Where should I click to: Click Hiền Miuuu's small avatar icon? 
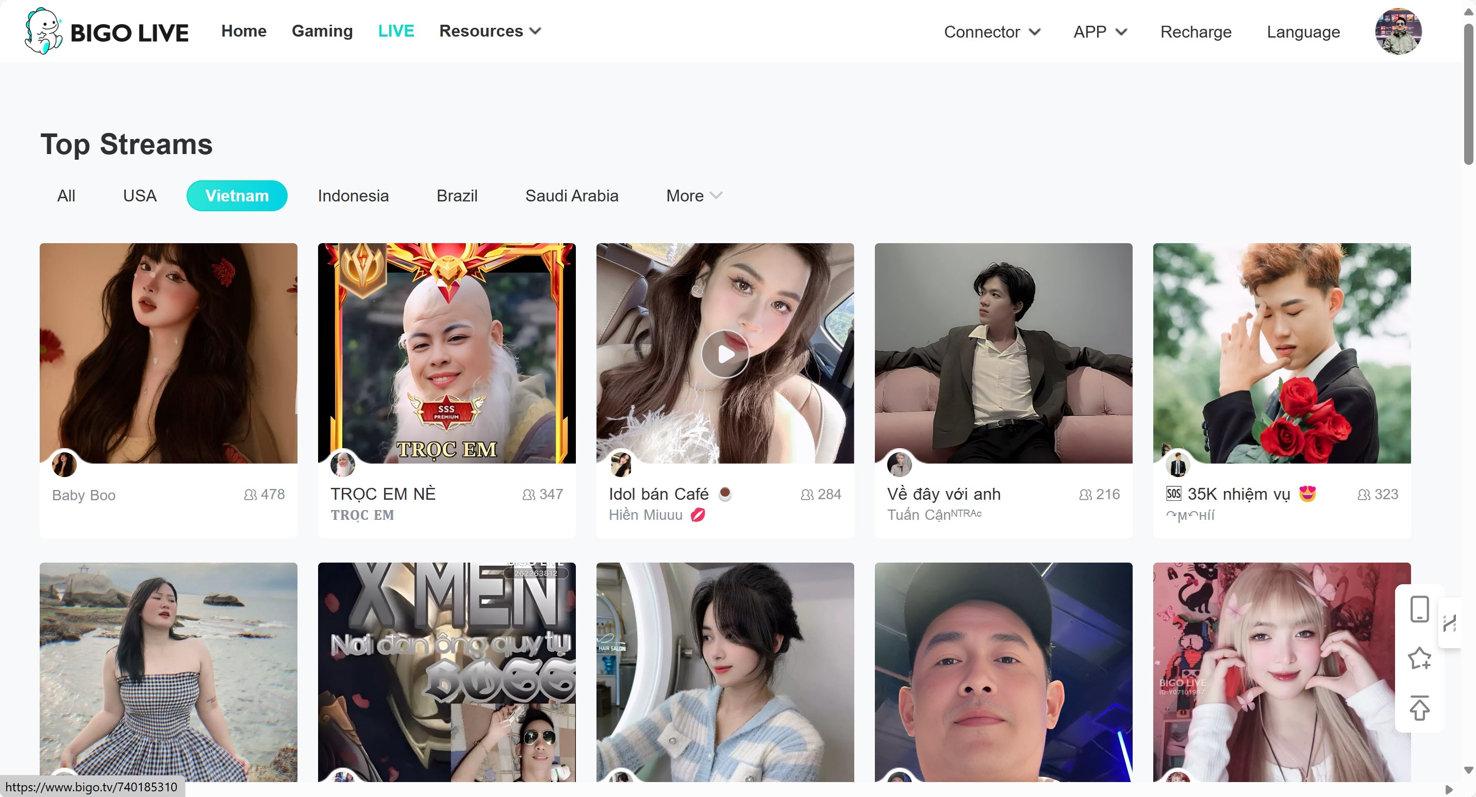[x=621, y=464]
